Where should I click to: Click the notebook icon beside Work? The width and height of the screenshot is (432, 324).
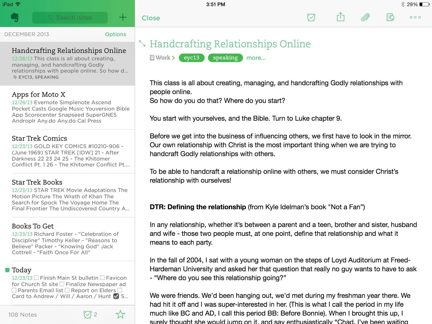(x=152, y=58)
